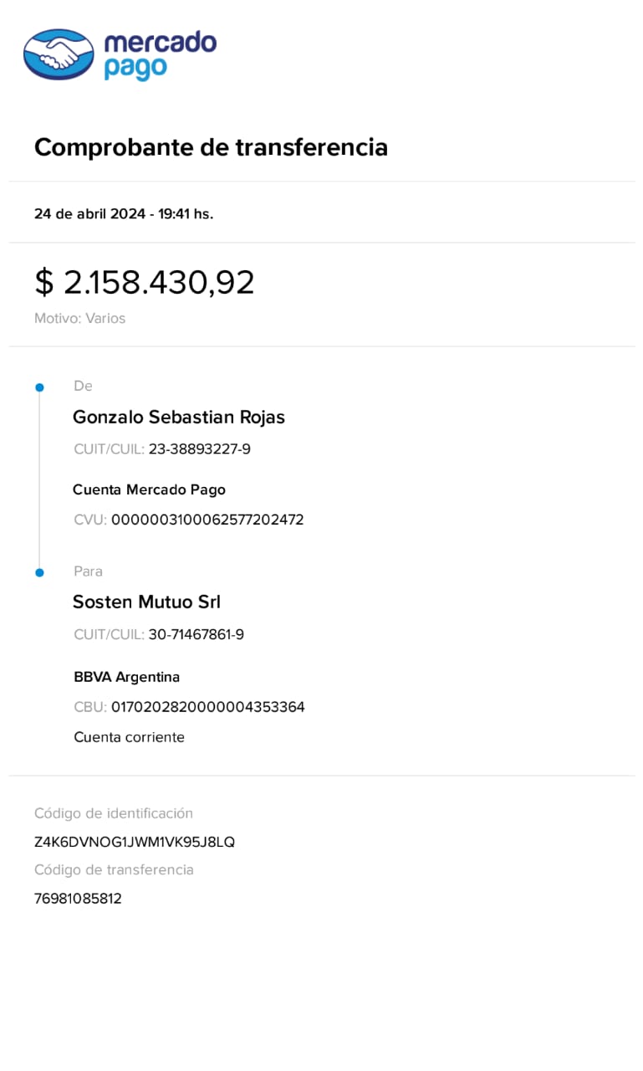Tap the "mercado pago" wordmark text
The width and height of the screenshot is (643, 1071).
(159, 55)
